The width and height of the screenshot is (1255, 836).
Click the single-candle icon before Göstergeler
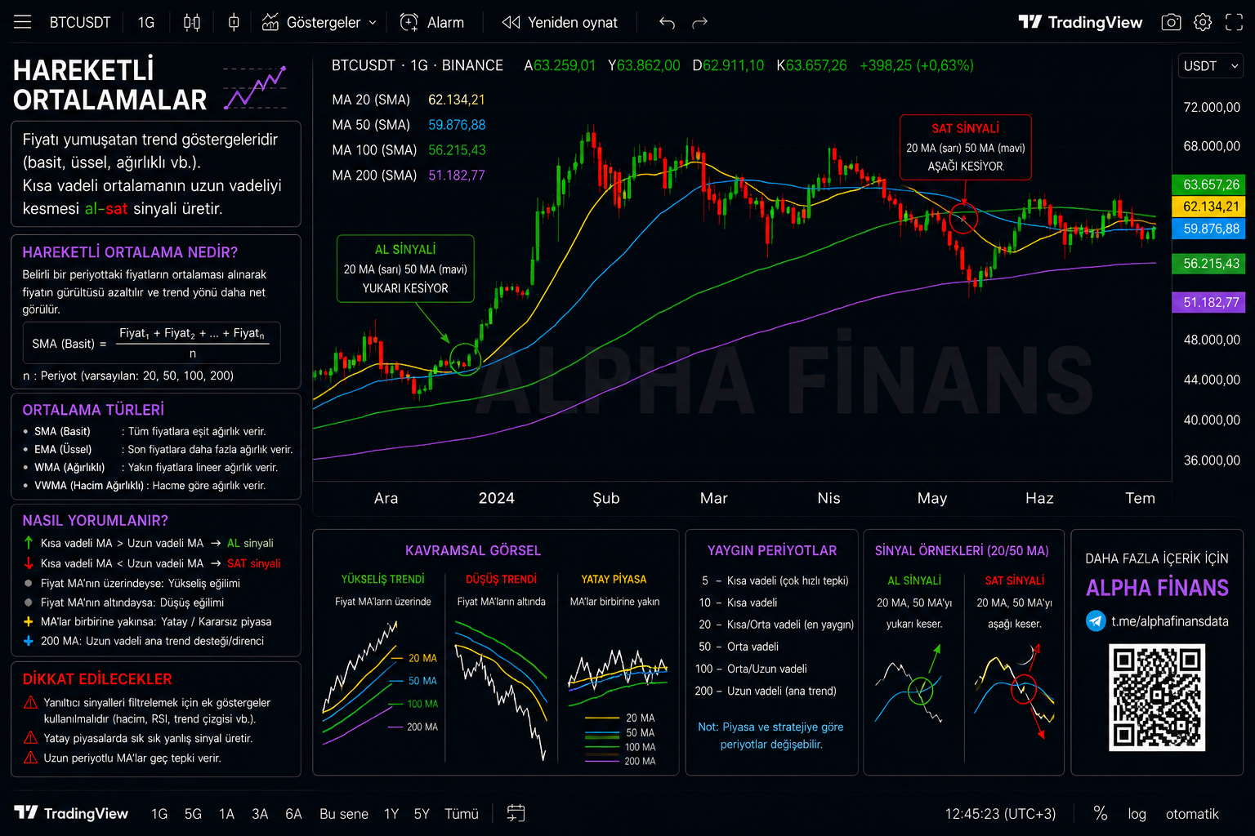coord(234,22)
